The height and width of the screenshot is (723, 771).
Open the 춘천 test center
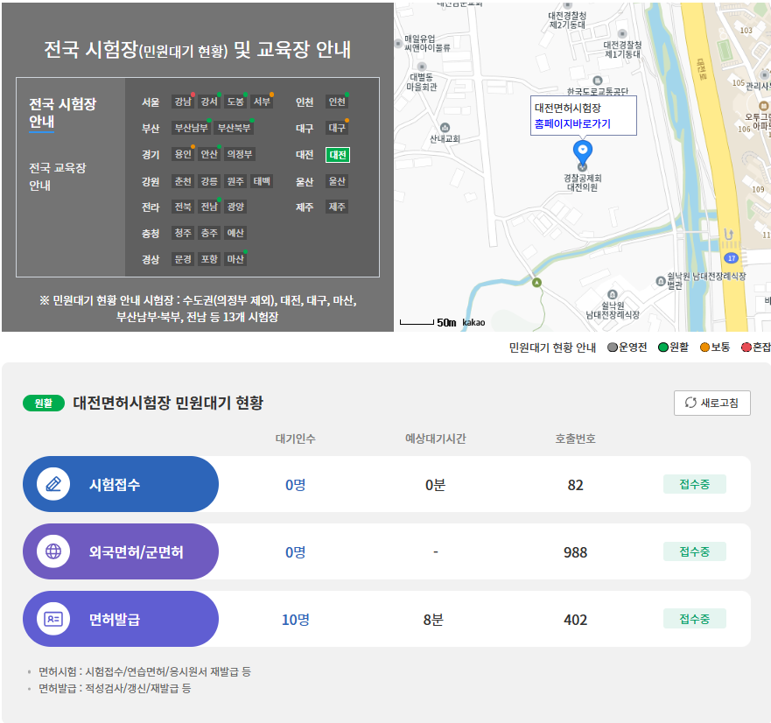(183, 181)
